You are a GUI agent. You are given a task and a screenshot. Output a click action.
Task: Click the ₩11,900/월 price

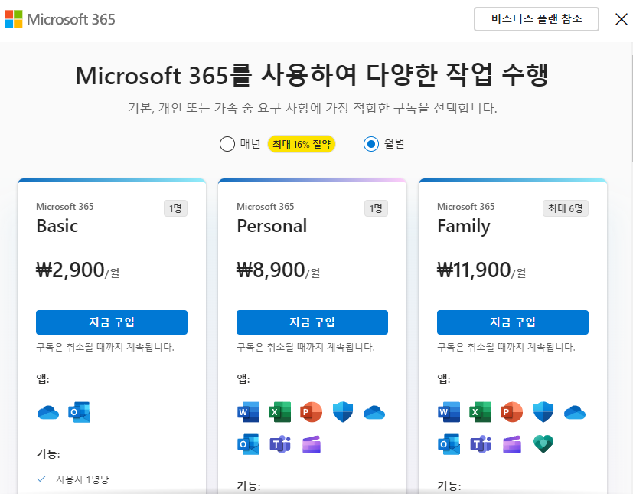coord(481,270)
